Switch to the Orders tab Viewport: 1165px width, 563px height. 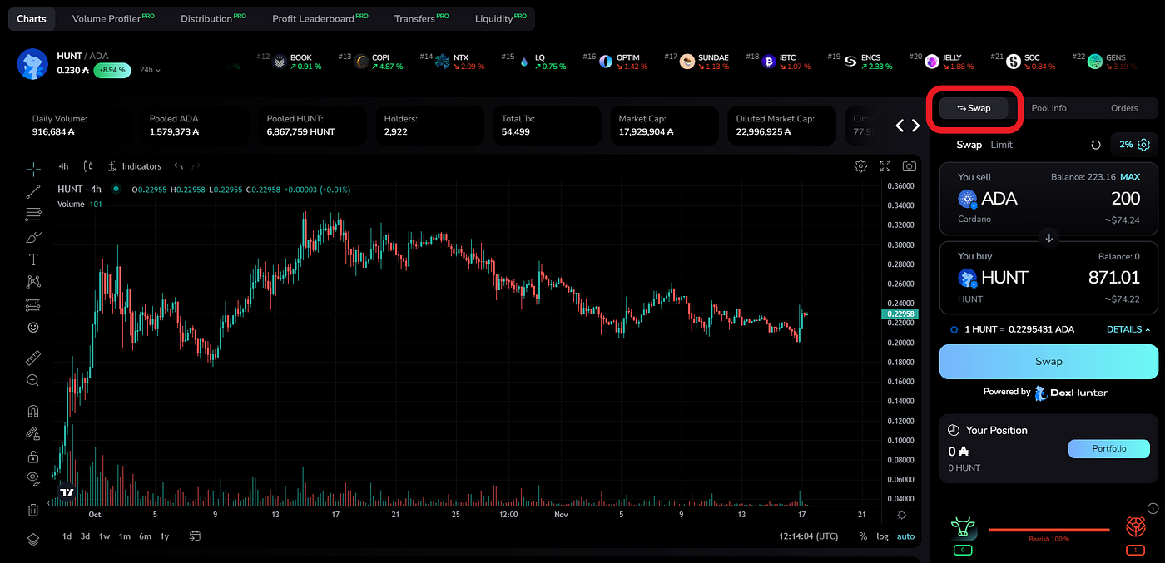[1124, 108]
